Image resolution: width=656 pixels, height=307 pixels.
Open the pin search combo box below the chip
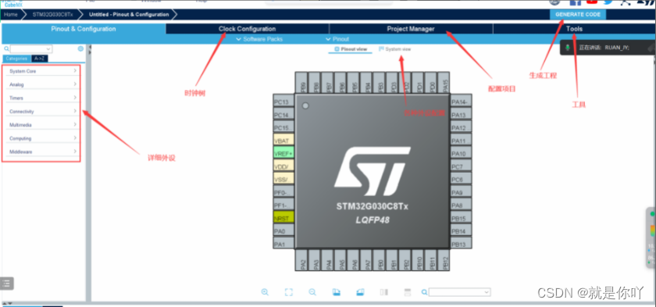[459, 292]
